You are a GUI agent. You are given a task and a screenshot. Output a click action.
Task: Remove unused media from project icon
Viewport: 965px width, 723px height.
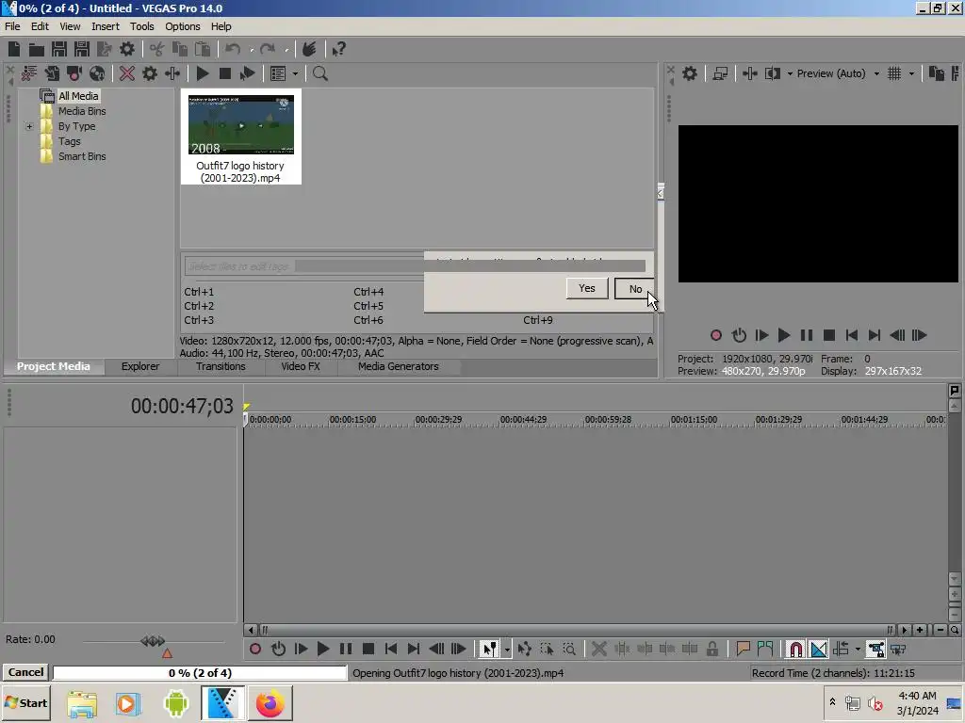[x=29, y=73]
